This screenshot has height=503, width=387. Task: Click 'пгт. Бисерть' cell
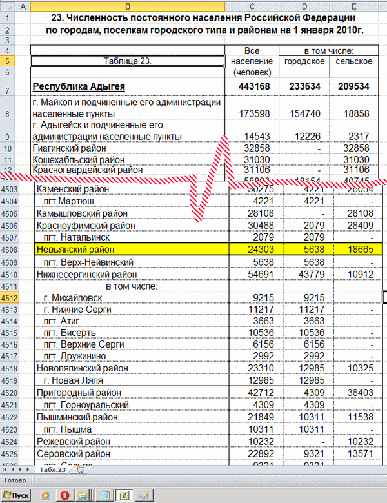[x=132, y=333]
